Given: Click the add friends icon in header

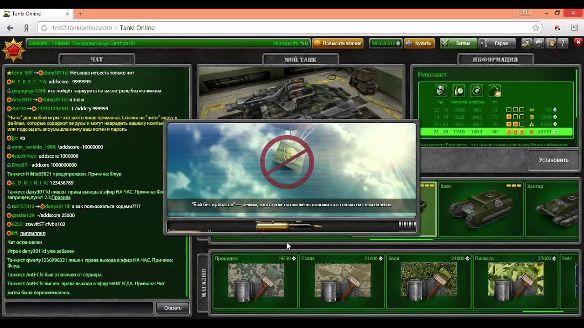Looking at the screenshot, I should 527,43.
